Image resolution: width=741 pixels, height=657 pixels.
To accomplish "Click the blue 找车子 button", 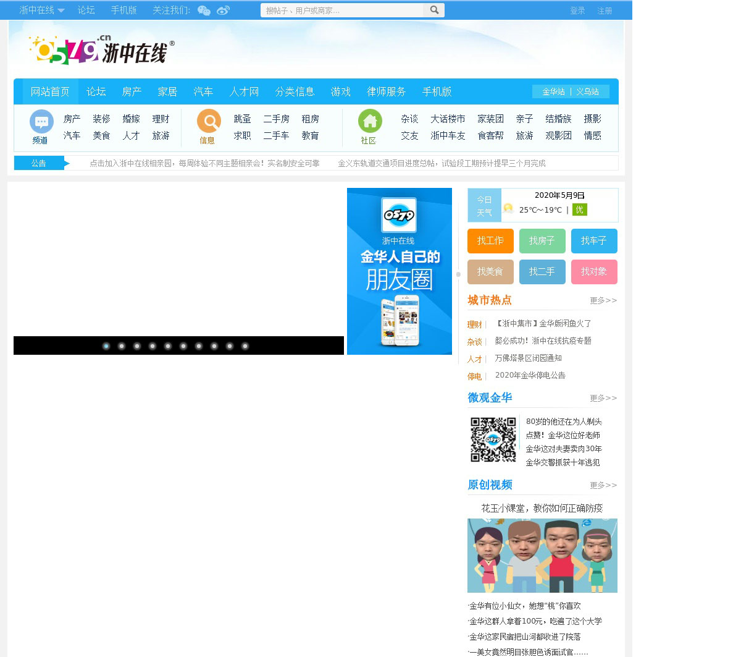I will click(x=594, y=240).
